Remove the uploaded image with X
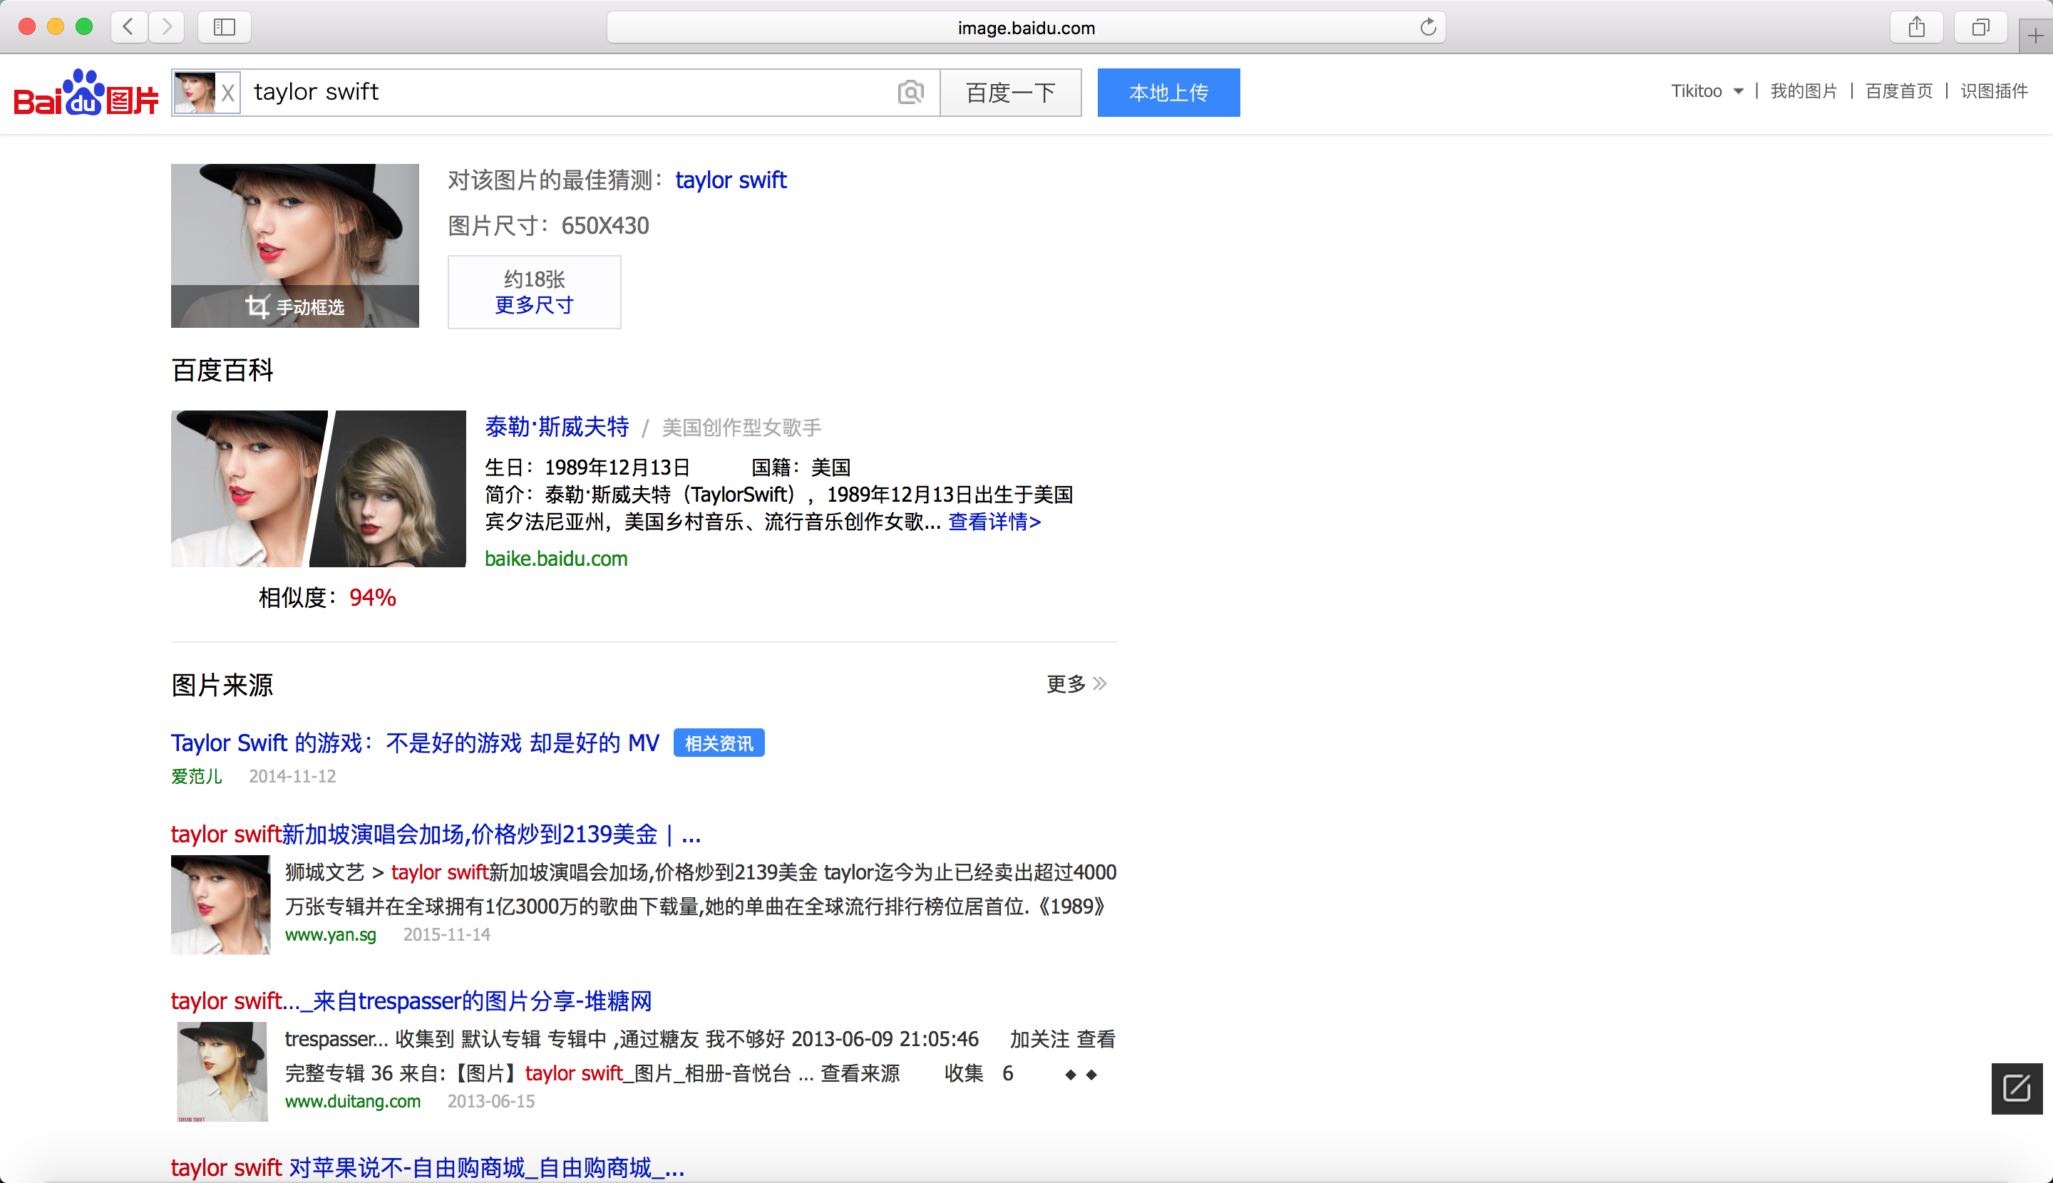This screenshot has width=2053, height=1183. click(228, 93)
